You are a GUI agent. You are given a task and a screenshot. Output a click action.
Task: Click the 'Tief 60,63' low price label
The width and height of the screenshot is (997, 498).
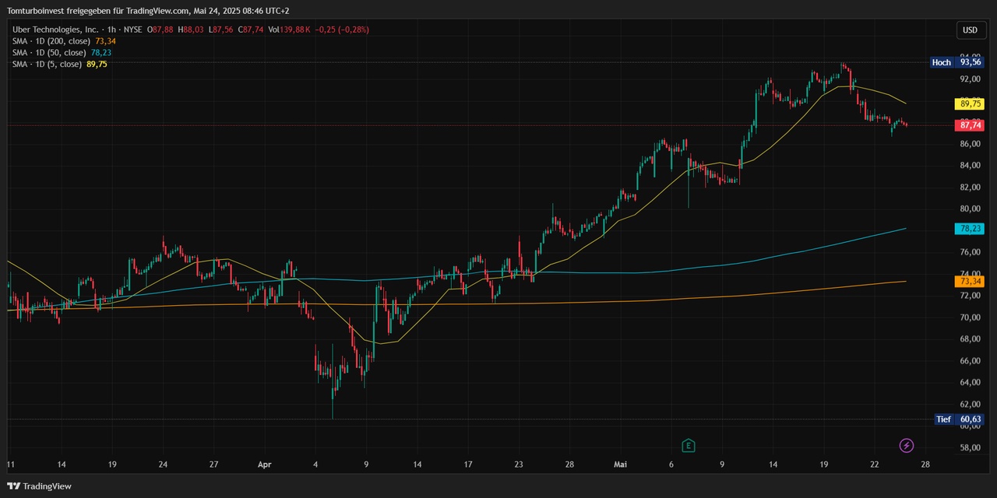[x=959, y=419]
